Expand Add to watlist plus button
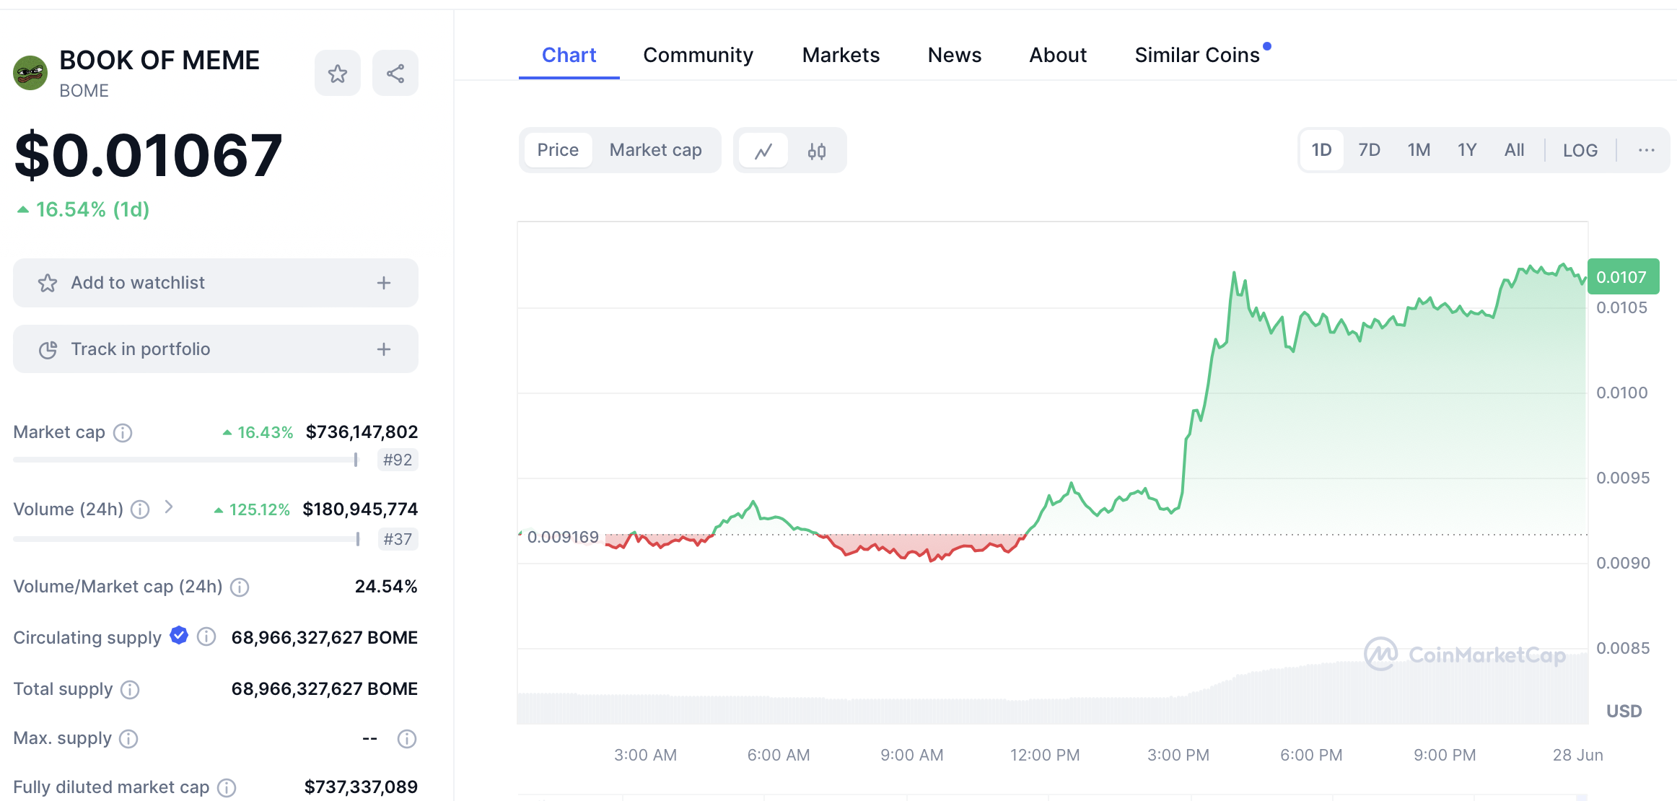This screenshot has height=801, width=1677. [x=383, y=283]
